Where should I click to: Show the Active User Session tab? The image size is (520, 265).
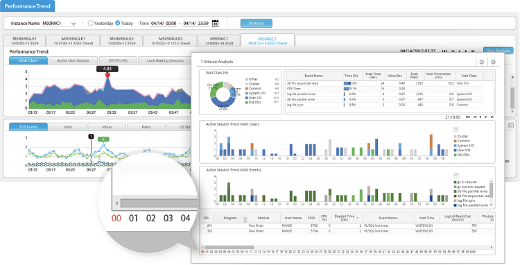(73, 60)
